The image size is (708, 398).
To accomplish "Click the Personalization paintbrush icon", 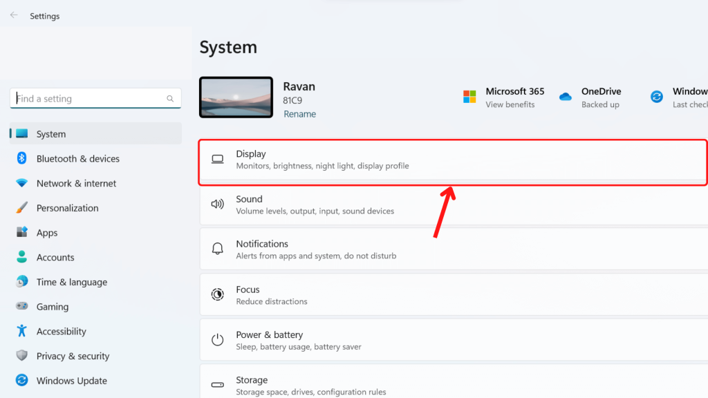I will [21, 207].
